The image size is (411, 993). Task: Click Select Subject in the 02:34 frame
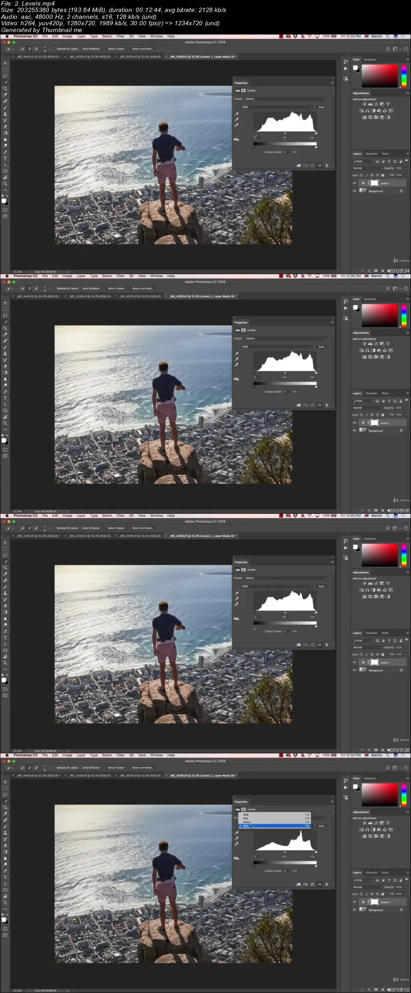click(116, 49)
